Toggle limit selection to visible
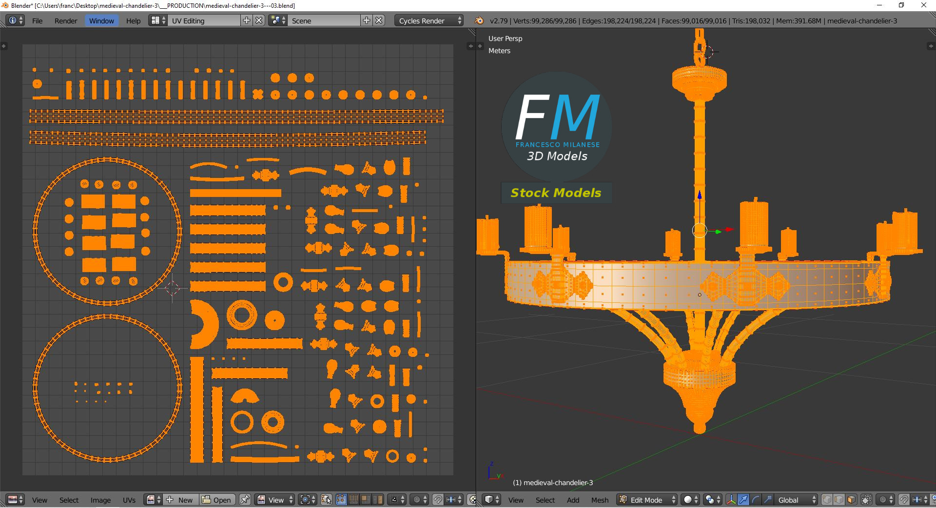 click(x=866, y=500)
